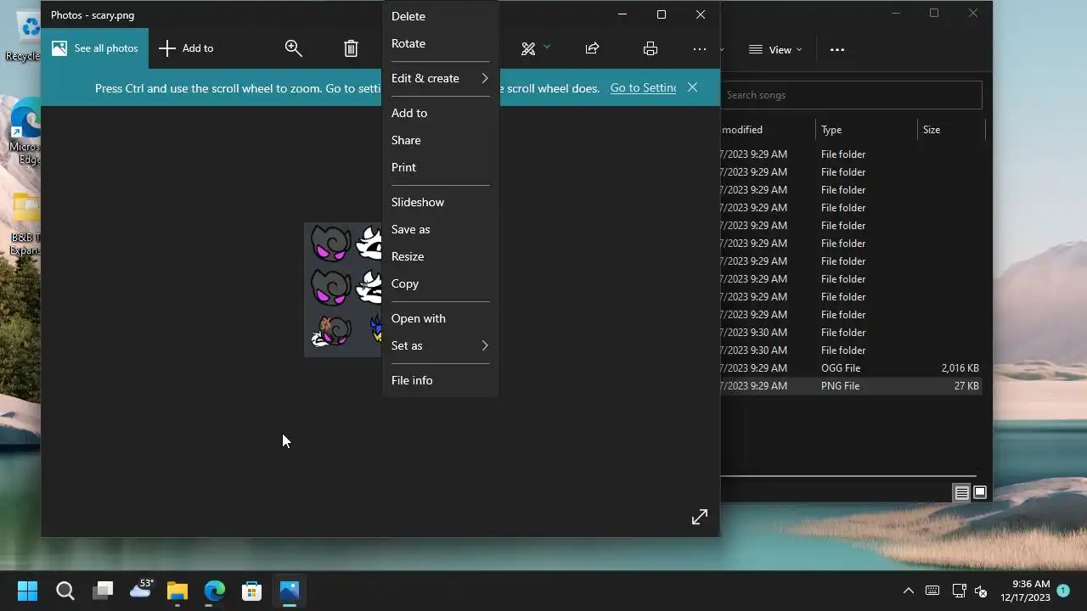Open Windows taskbar Search
The width and height of the screenshot is (1087, 611).
tap(65, 591)
